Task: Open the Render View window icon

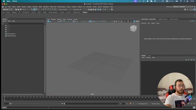Action: pos(89,9)
